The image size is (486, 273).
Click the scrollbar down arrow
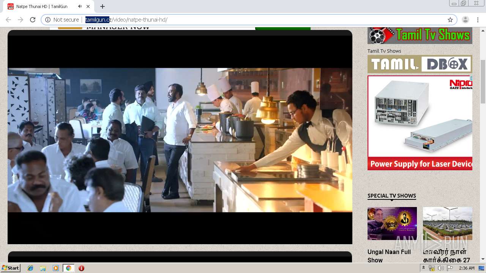click(483, 259)
